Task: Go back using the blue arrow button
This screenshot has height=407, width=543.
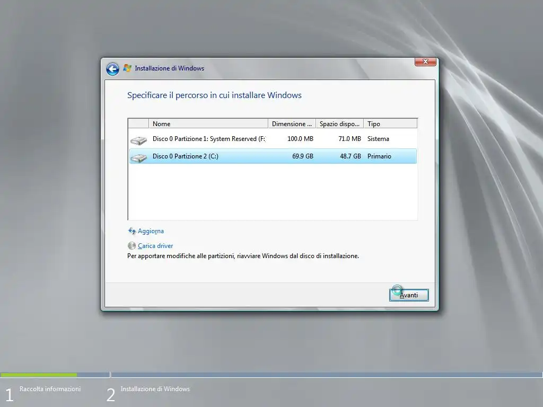Action: pos(112,69)
